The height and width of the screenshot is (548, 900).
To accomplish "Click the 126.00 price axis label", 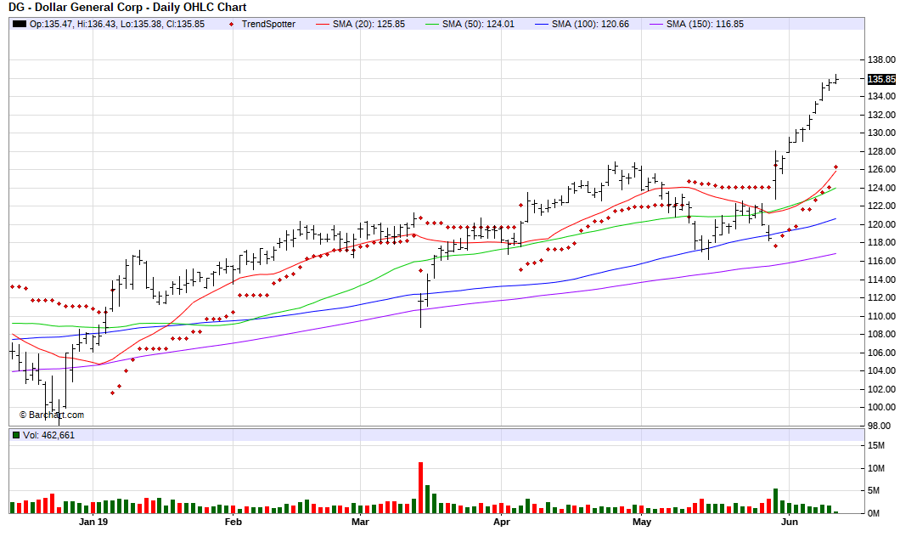I will (x=881, y=169).
